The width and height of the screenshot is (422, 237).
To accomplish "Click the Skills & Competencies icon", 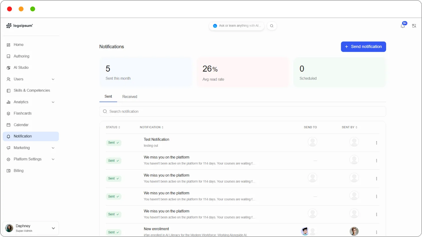I will pos(8,90).
